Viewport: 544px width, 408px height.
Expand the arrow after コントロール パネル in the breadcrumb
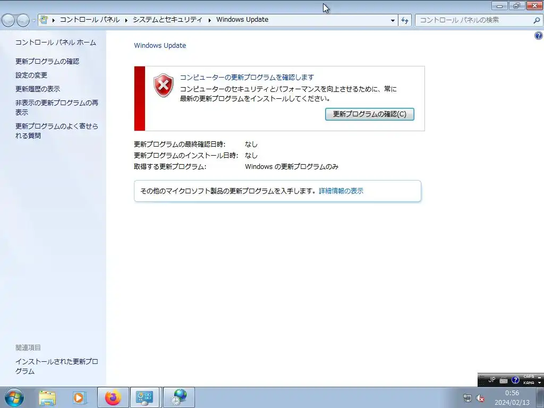126,20
